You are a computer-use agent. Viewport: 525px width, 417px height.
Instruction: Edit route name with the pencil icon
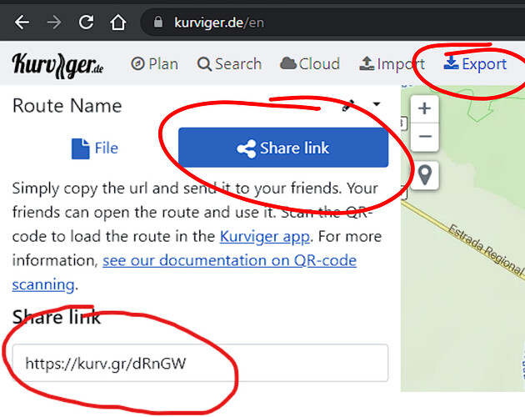click(347, 105)
